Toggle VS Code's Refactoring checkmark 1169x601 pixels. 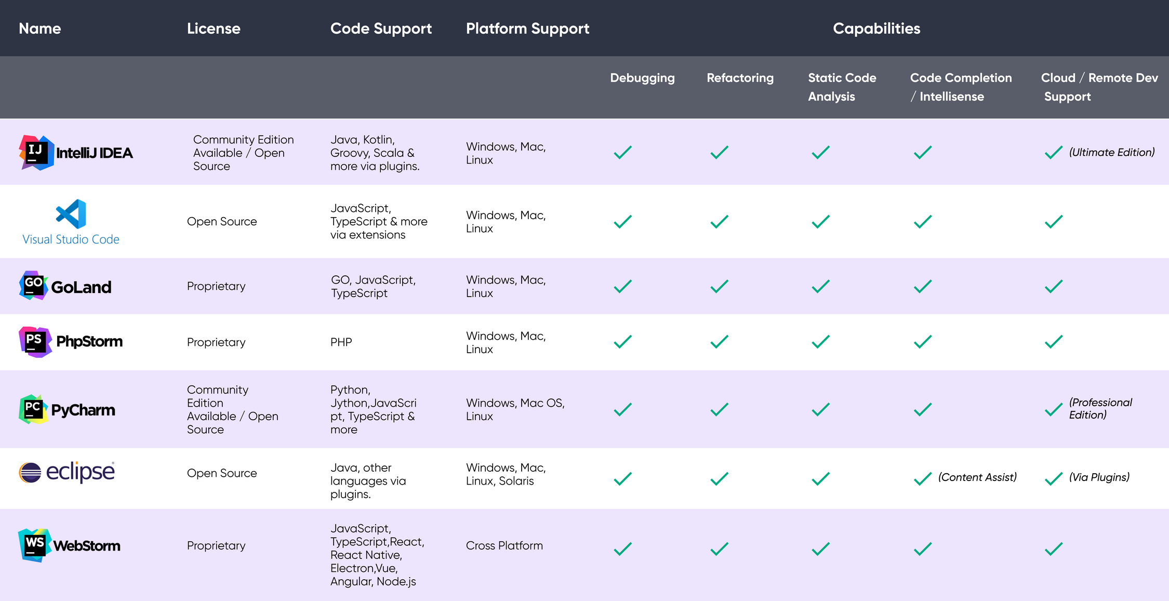coord(720,221)
